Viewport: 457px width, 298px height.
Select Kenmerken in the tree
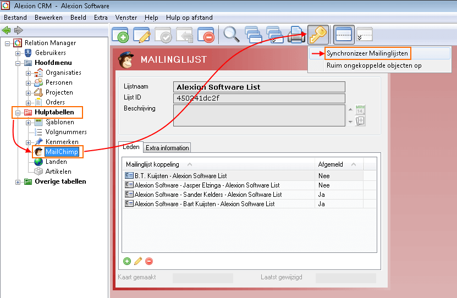pos(62,142)
